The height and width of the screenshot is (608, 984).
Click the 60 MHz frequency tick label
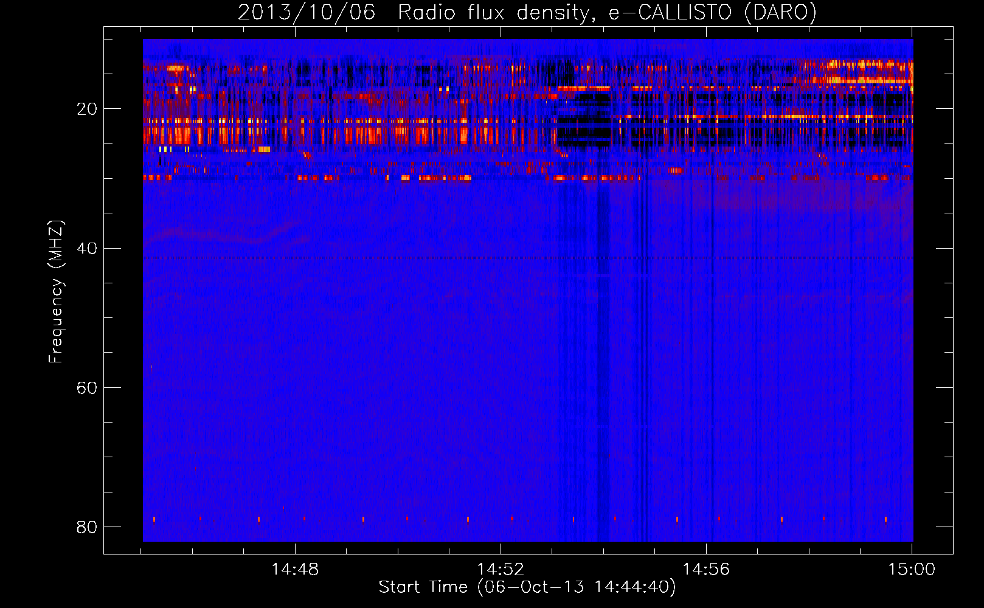87,388
